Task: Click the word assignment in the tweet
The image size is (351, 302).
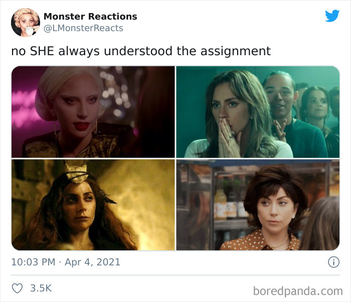Action: pos(236,51)
